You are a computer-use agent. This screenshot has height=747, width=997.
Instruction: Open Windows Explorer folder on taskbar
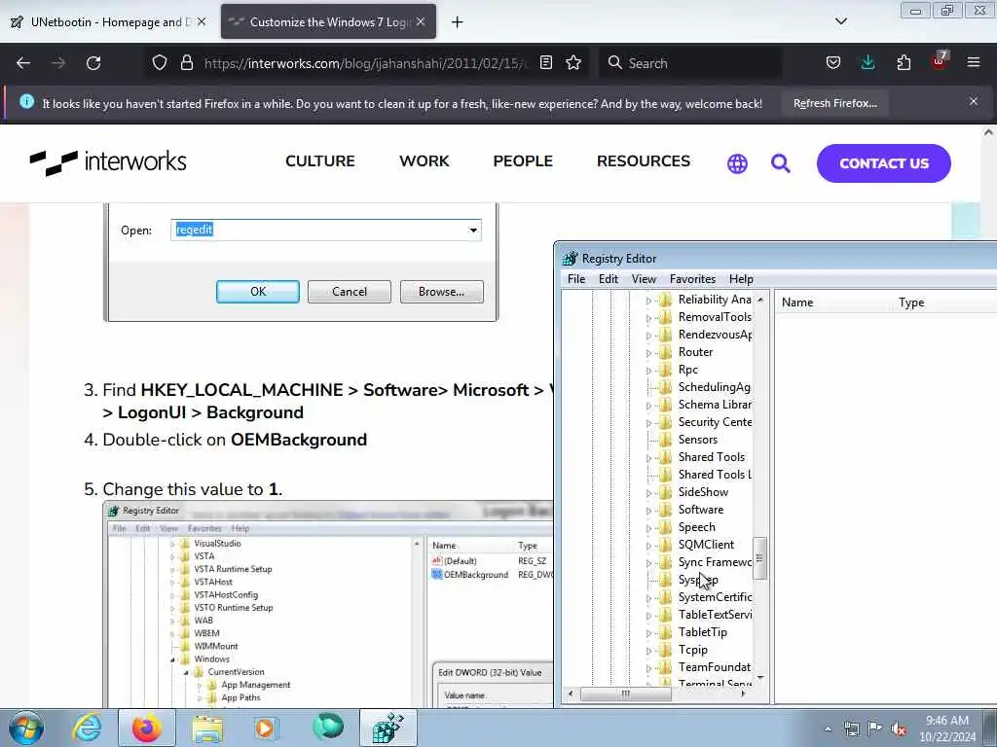point(207,728)
